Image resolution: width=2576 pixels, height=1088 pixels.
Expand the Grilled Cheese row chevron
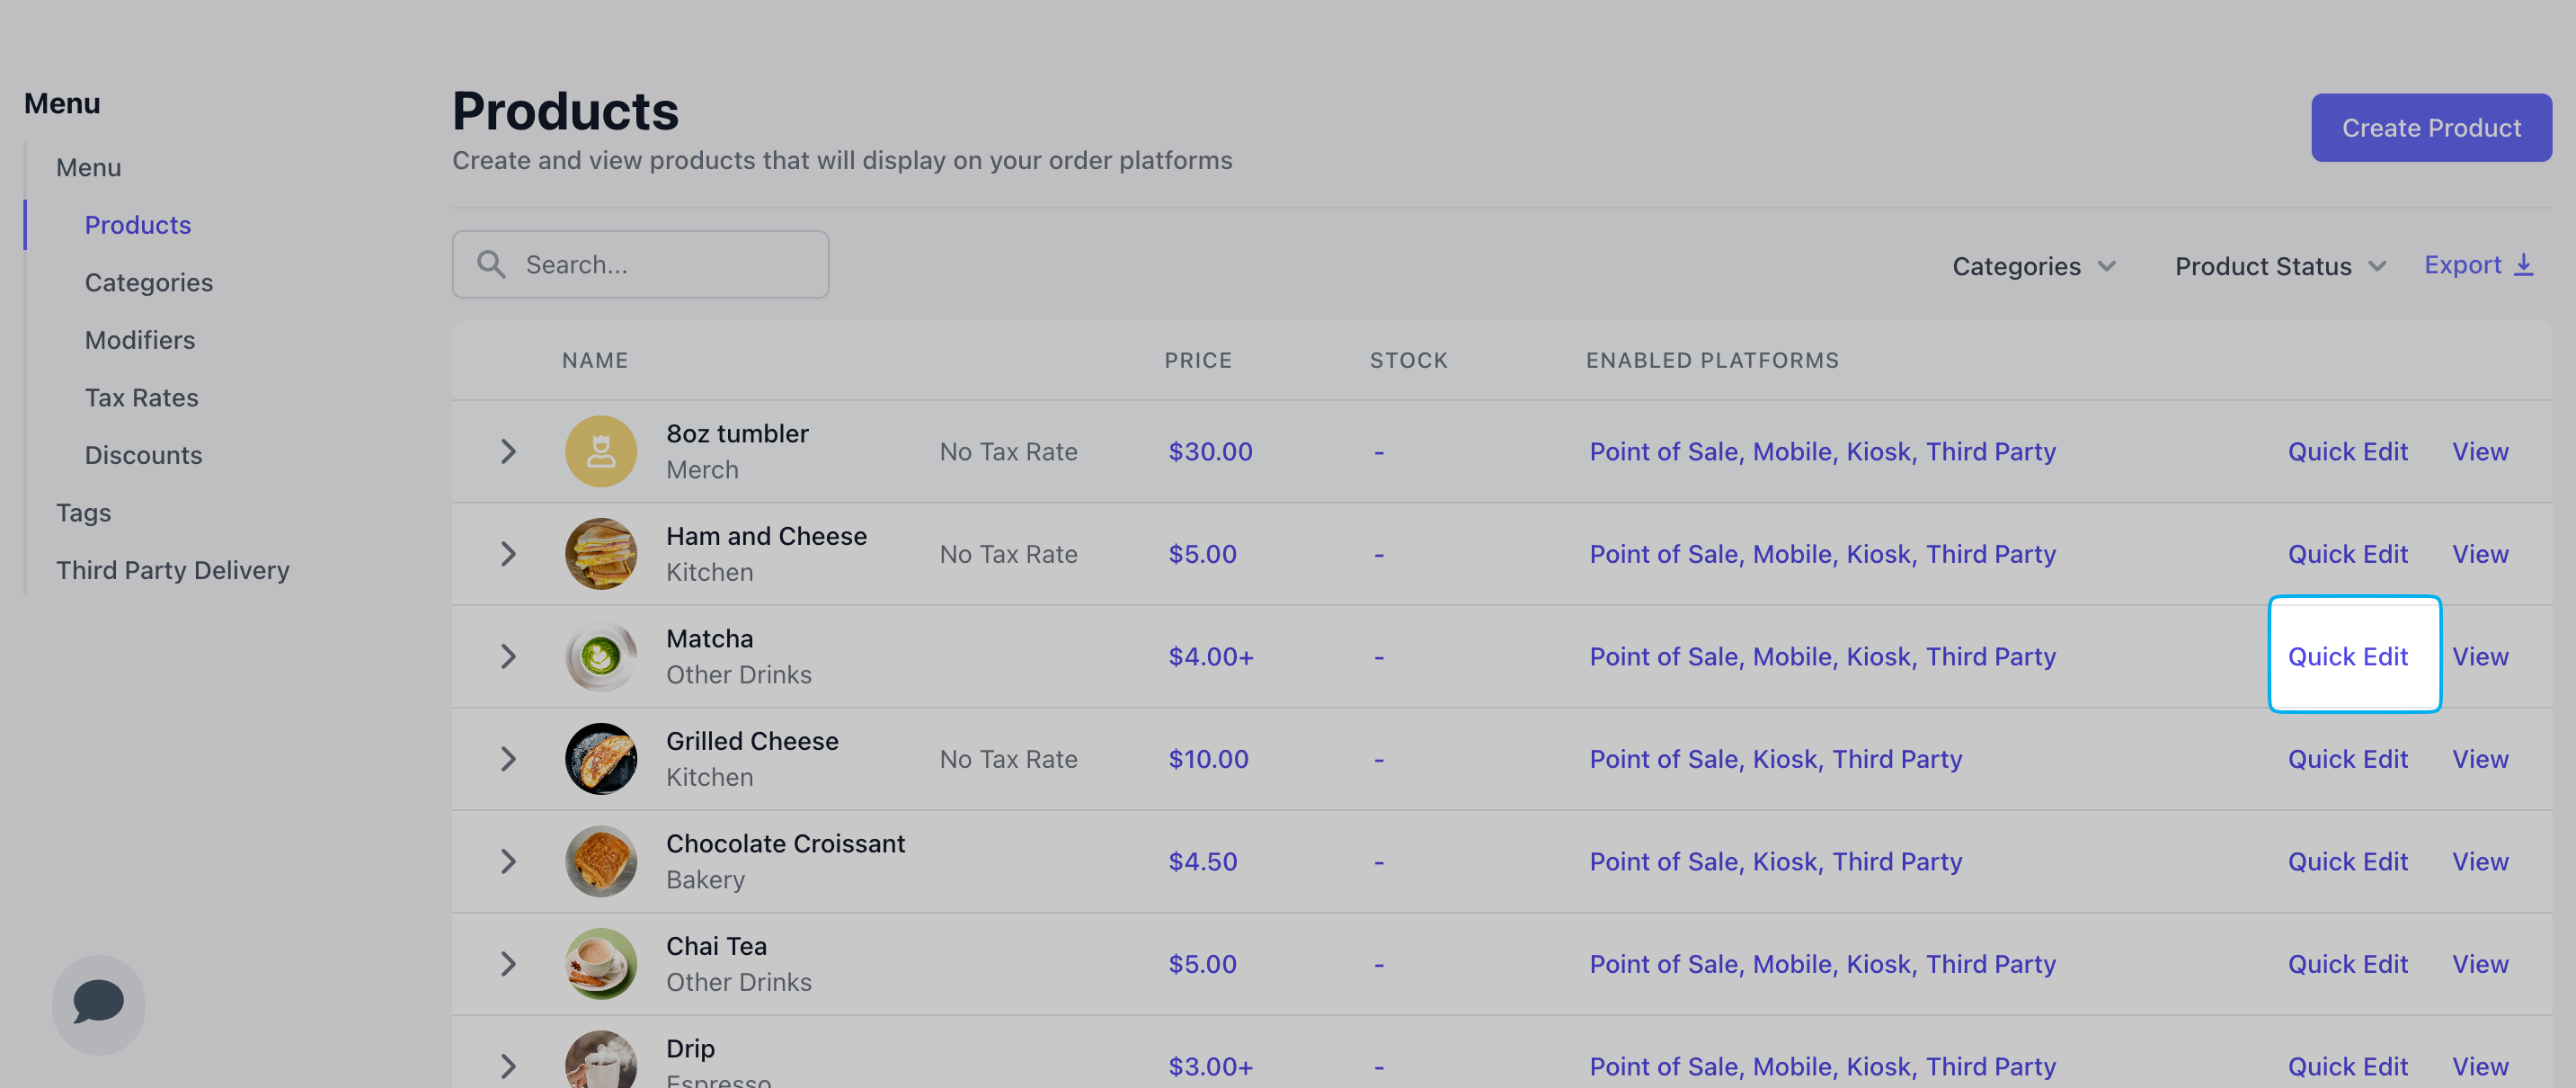point(508,759)
